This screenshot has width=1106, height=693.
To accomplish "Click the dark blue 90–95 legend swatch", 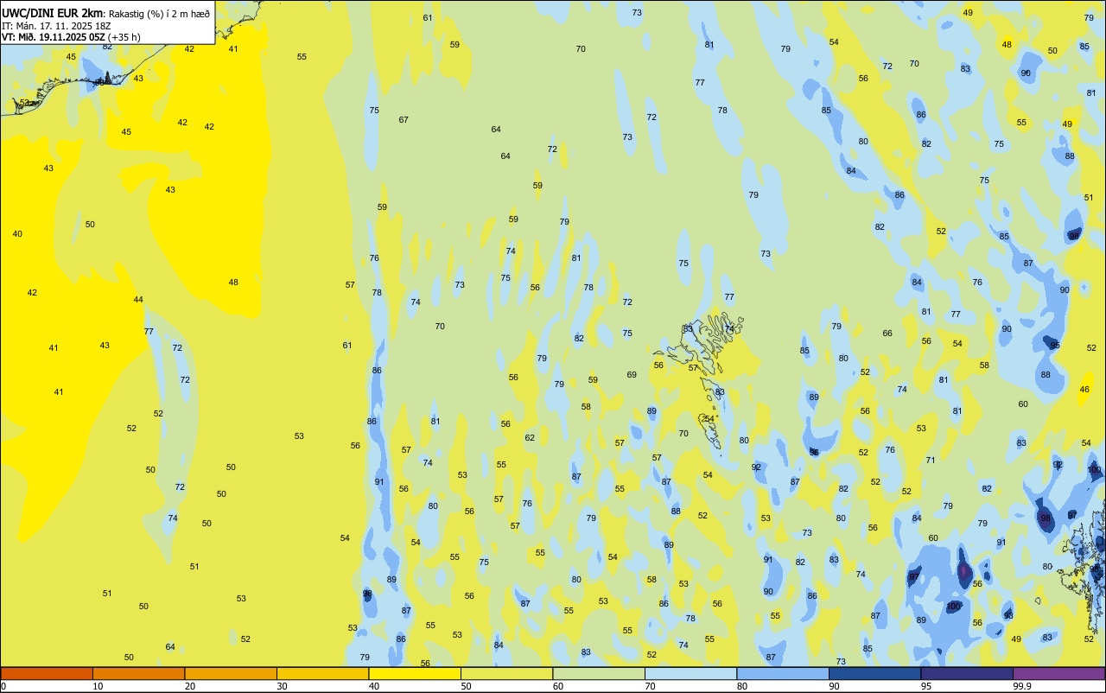I will click(874, 673).
